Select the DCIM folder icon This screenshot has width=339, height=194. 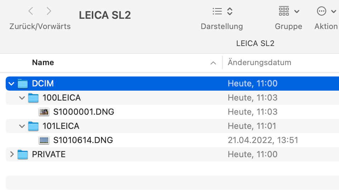point(23,84)
